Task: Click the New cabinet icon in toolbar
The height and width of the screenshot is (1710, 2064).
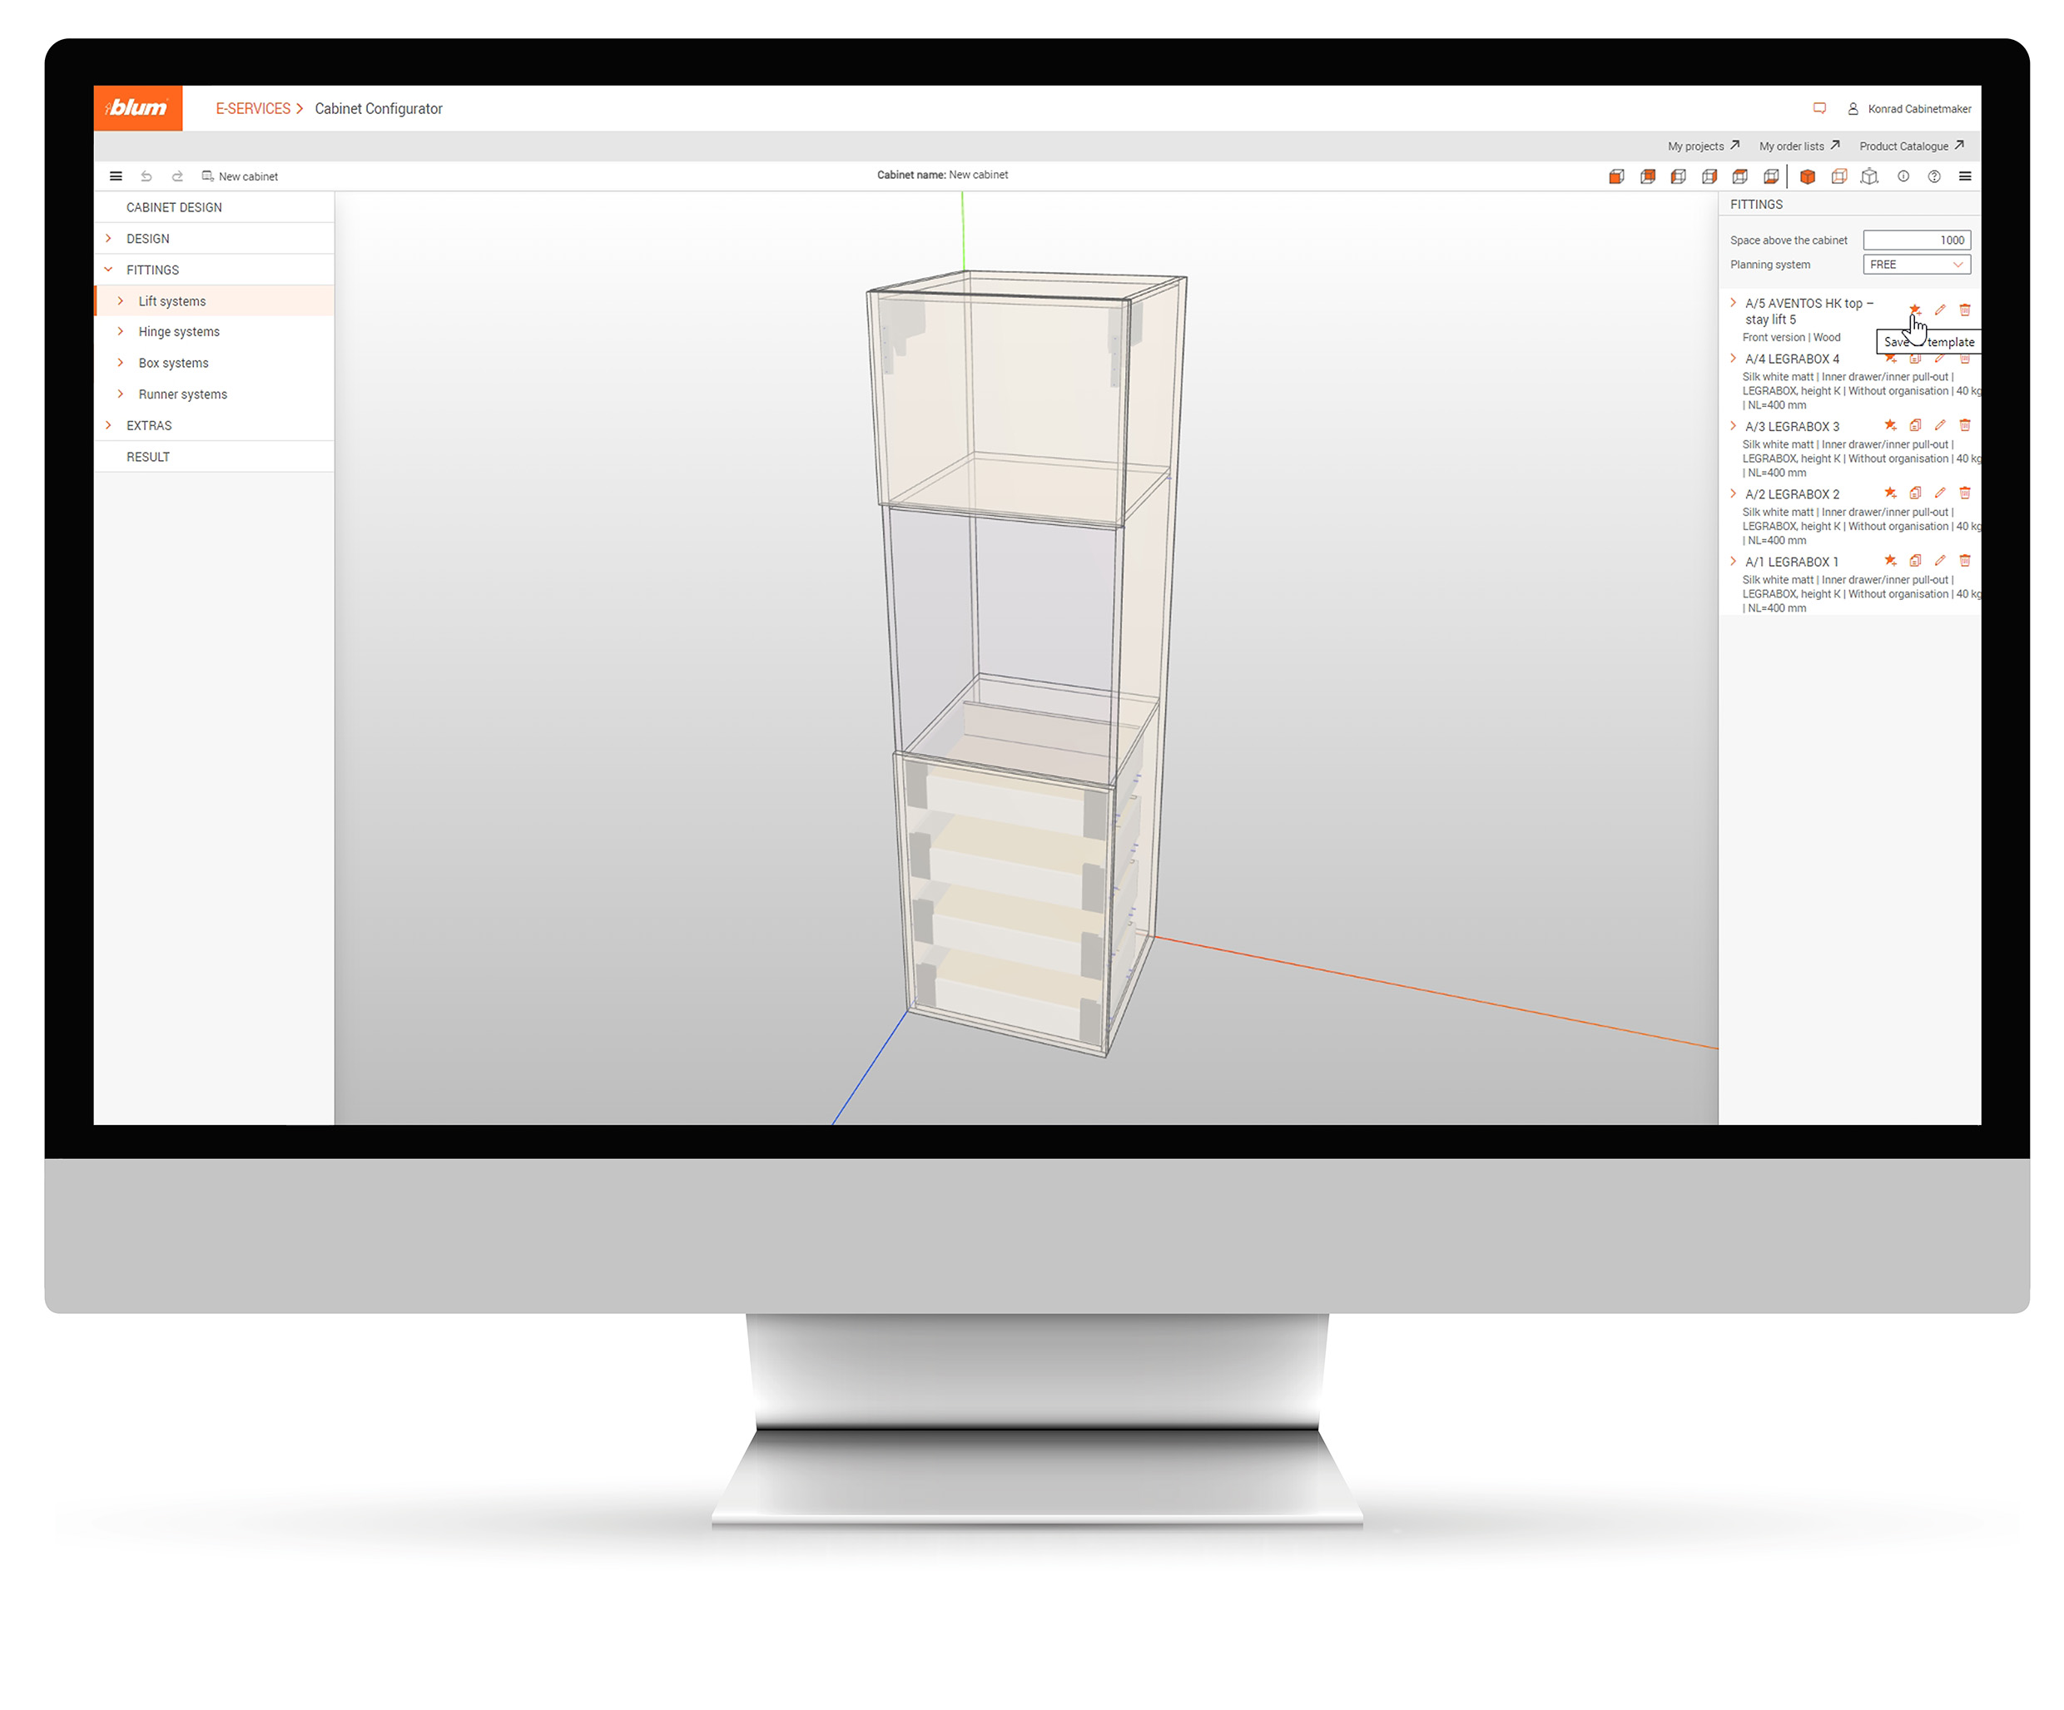Action: click(x=208, y=176)
